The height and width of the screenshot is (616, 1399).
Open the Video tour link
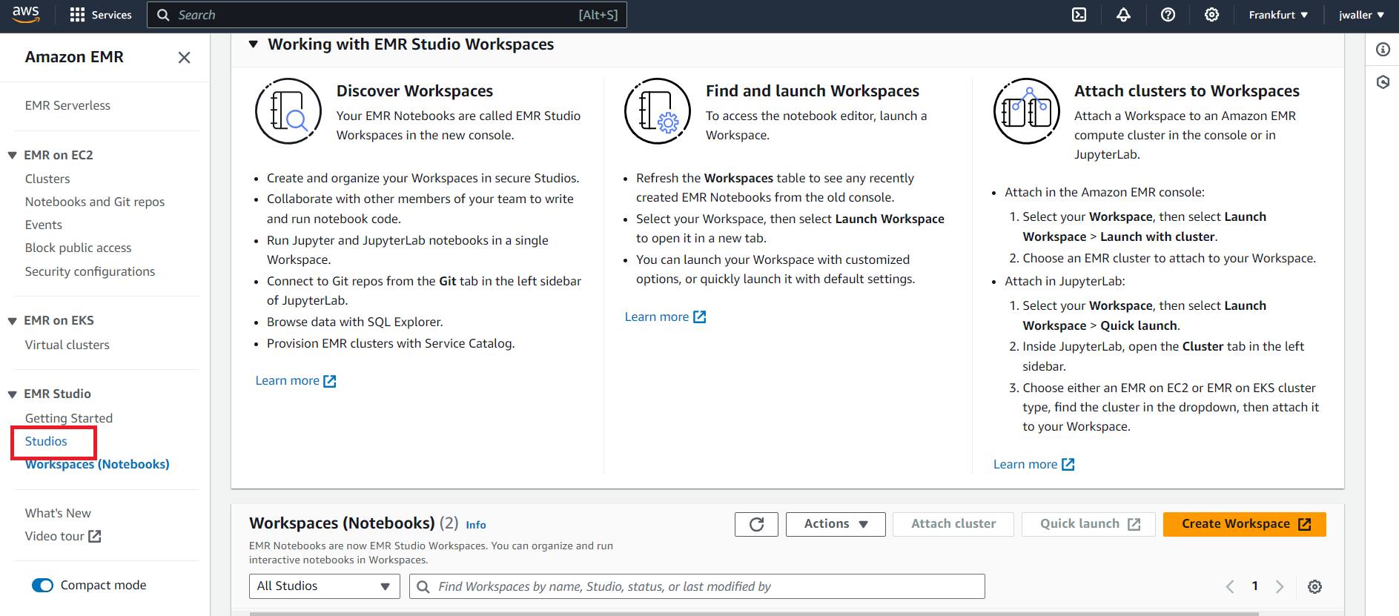(x=63, y=536)
